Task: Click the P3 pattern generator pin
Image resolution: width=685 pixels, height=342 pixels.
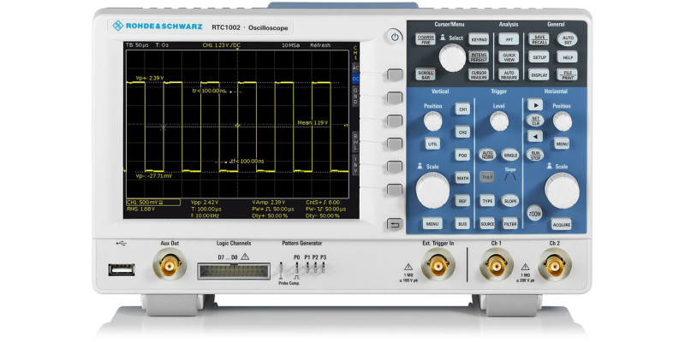Action: [324, 268]
